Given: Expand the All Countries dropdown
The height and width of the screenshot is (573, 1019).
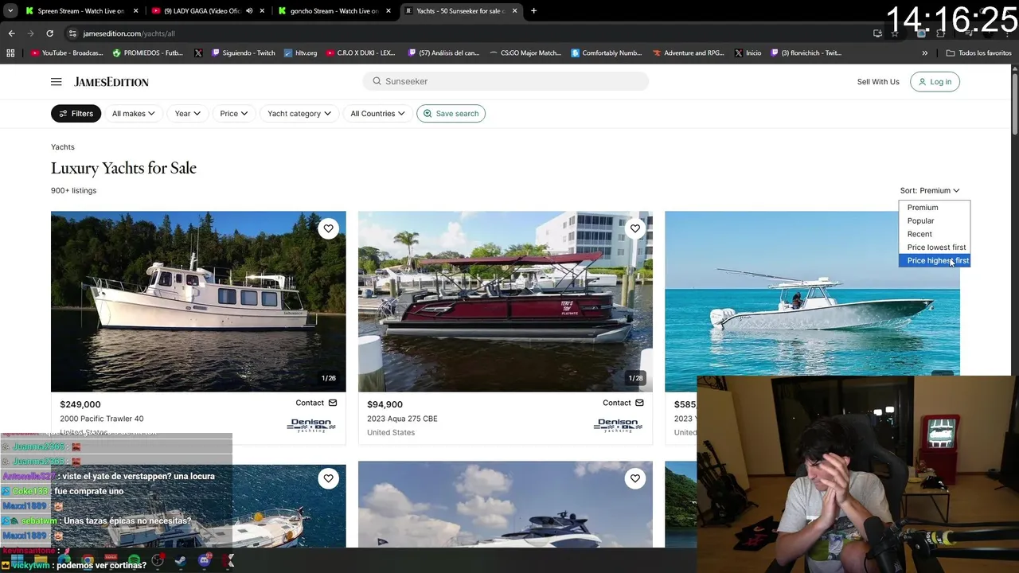Looking at the screenshot, I should click(377, 114).
